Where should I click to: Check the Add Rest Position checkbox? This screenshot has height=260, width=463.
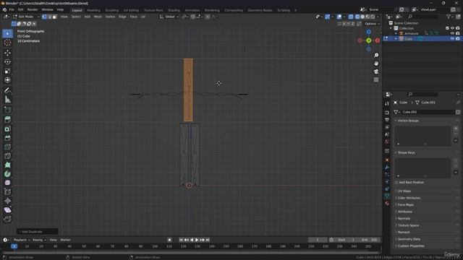pyautogui.click(x=396, y=183)
